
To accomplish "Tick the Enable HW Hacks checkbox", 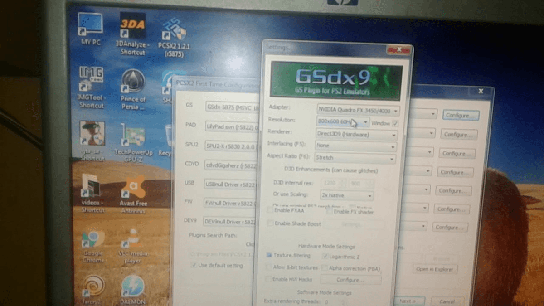I will click(x=268, y=279).
